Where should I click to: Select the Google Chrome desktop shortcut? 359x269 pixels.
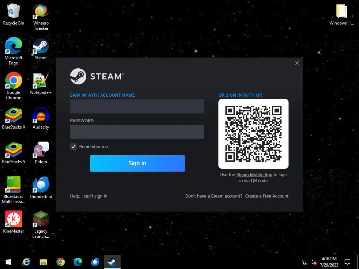click(14, 86)
